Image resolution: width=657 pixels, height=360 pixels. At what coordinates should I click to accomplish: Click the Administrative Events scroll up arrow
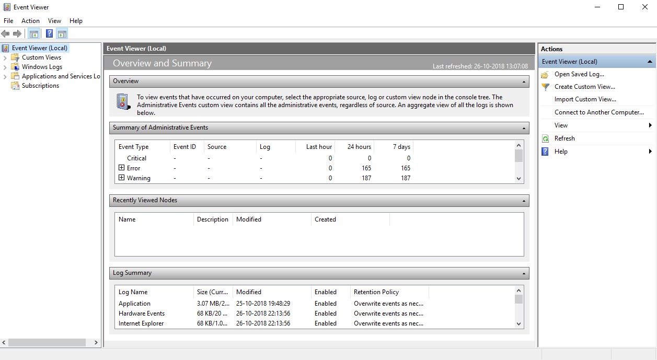519,145
